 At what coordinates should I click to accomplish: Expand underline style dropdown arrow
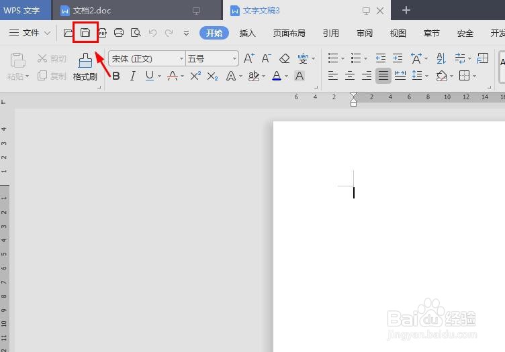(159, 76)
